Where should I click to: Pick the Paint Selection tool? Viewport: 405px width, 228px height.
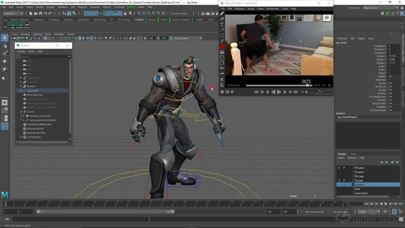(x=4, y=54)
